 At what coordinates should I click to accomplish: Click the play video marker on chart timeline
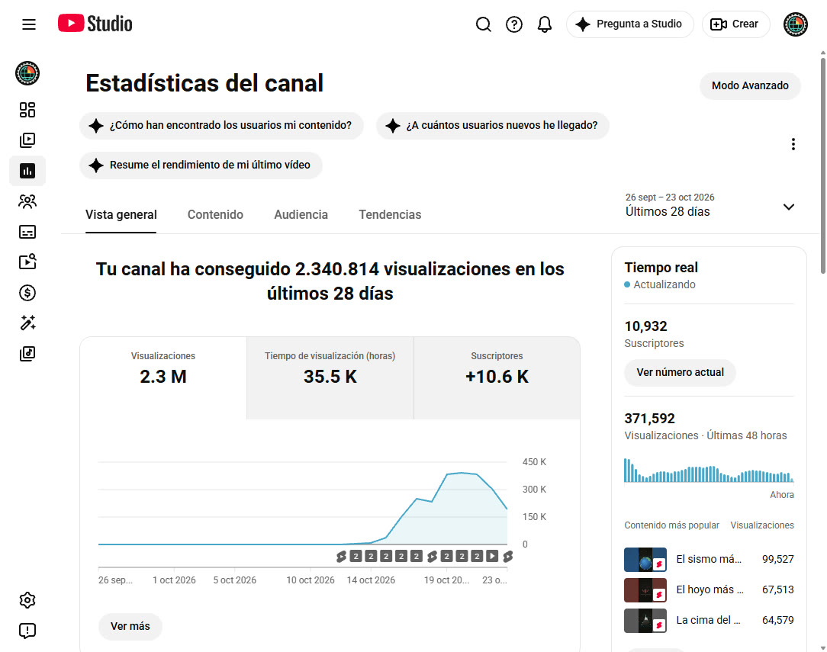[x=491, y=556]
